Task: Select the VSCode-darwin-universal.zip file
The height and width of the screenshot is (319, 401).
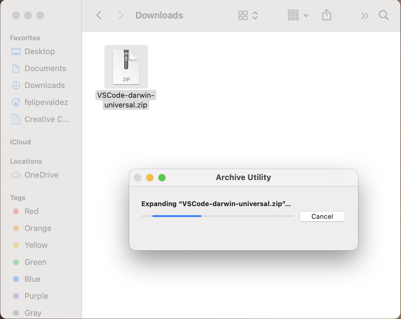Action: click(x=126, y=67)
